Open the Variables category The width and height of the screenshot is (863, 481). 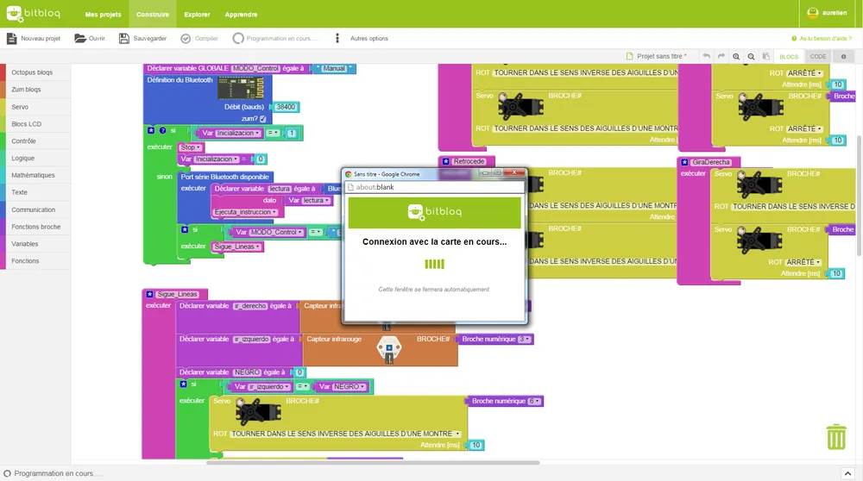coord(35,244)
